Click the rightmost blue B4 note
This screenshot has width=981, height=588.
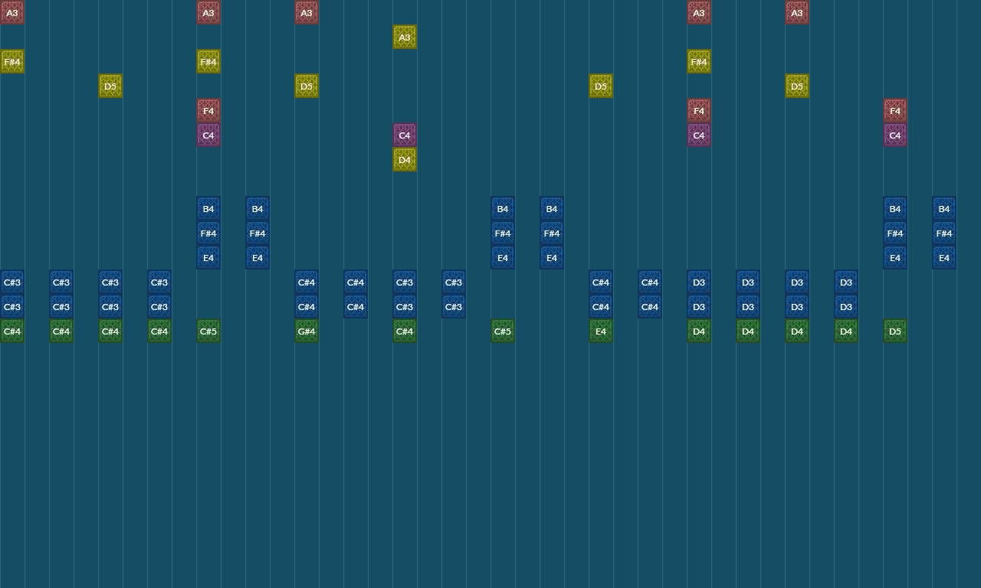coord(944,208)
